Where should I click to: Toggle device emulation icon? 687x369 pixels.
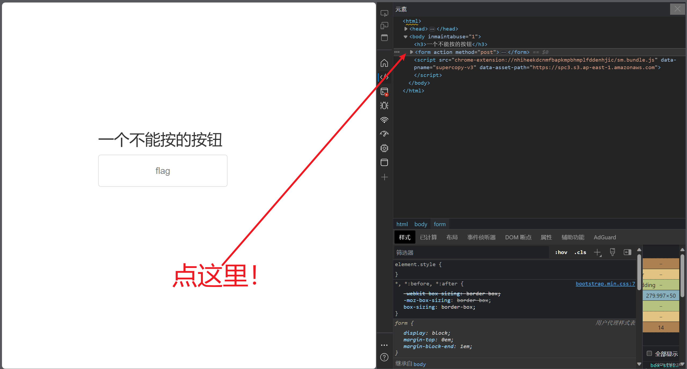click(x=384, y=25)
